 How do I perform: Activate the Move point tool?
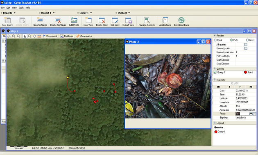50,36
